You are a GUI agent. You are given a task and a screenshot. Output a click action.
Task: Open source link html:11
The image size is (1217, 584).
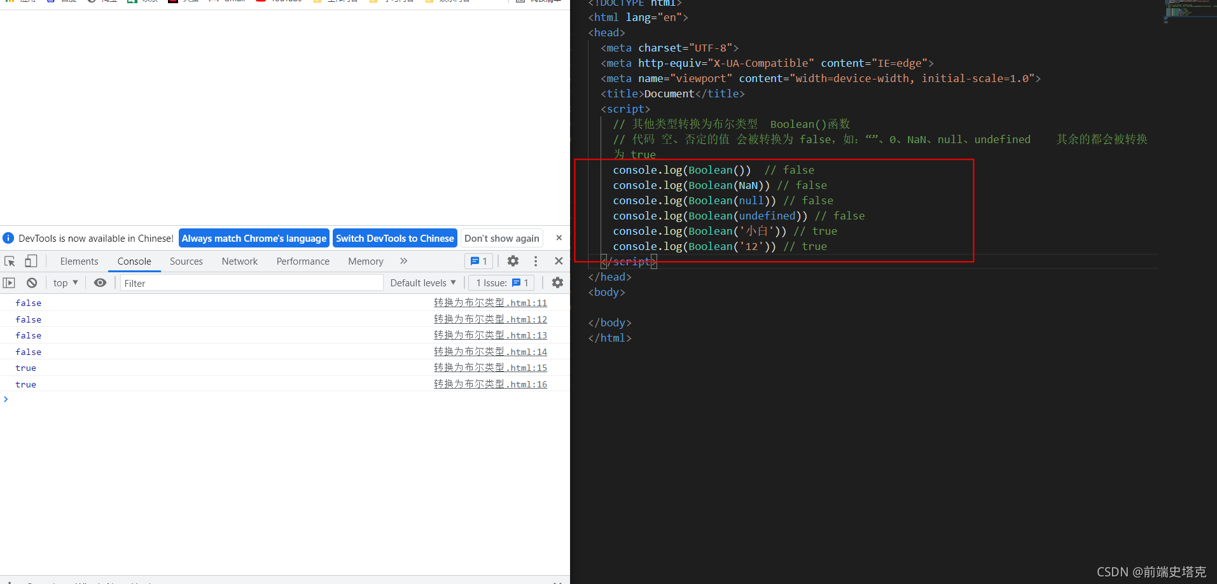point(490,303)
